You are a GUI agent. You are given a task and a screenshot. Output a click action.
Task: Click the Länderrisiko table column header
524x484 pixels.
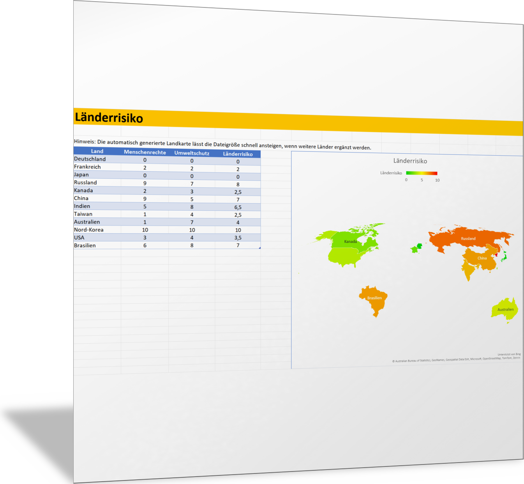point(238,154)
